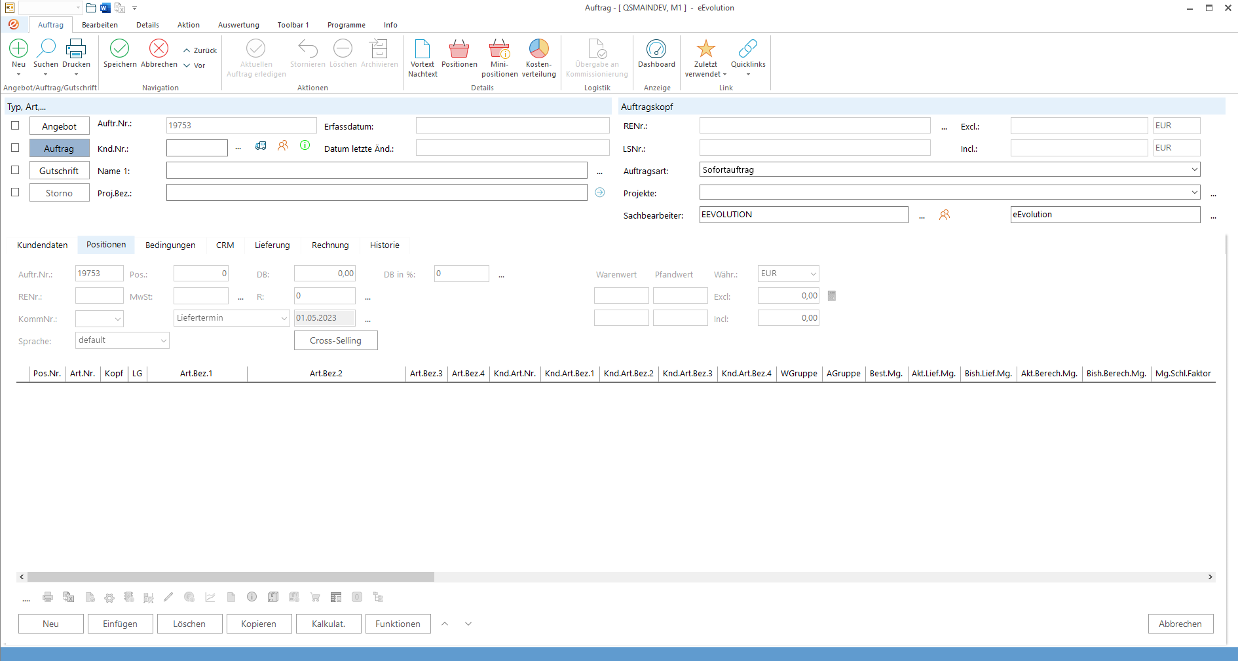
Task: Open Kostenverteilung pie chart icon
Action: tap(539, 48)
